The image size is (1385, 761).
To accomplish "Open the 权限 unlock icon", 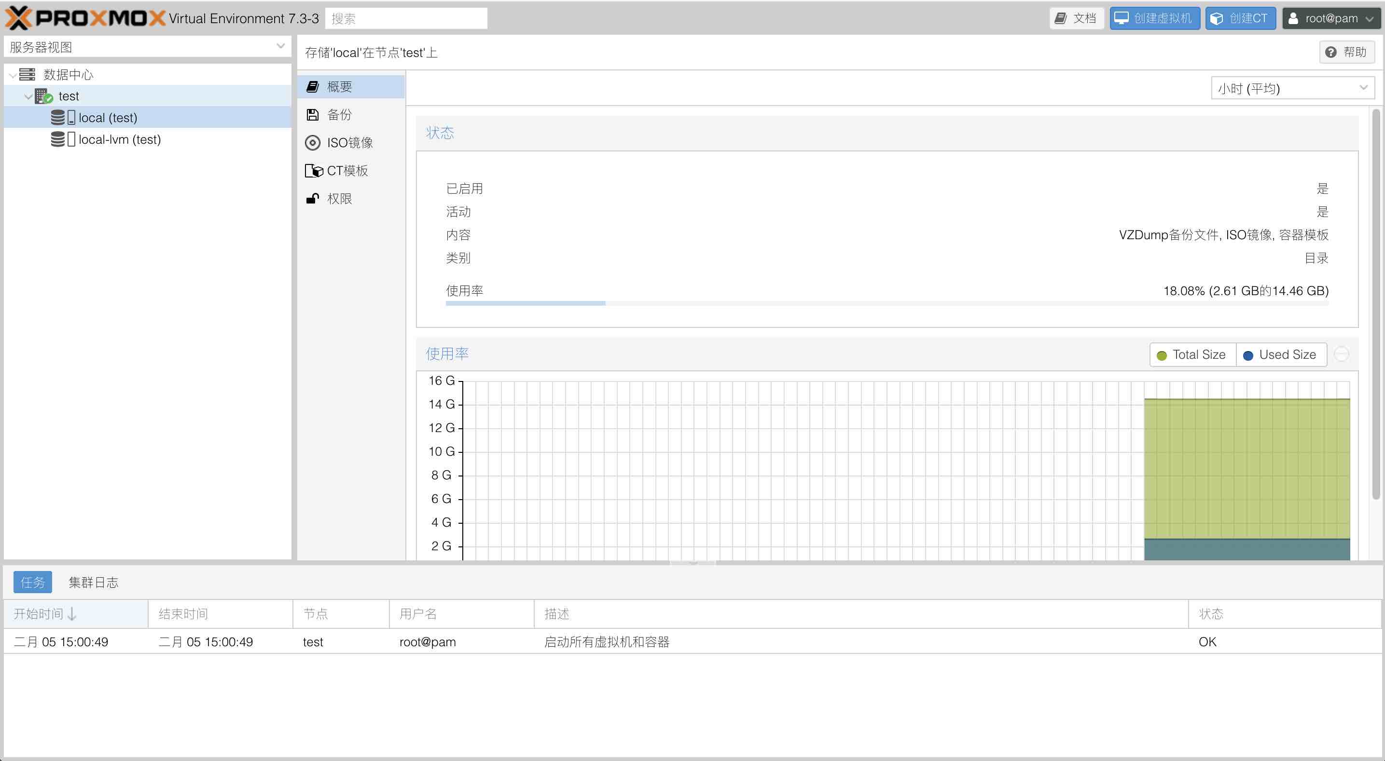I will pos(312,199).
